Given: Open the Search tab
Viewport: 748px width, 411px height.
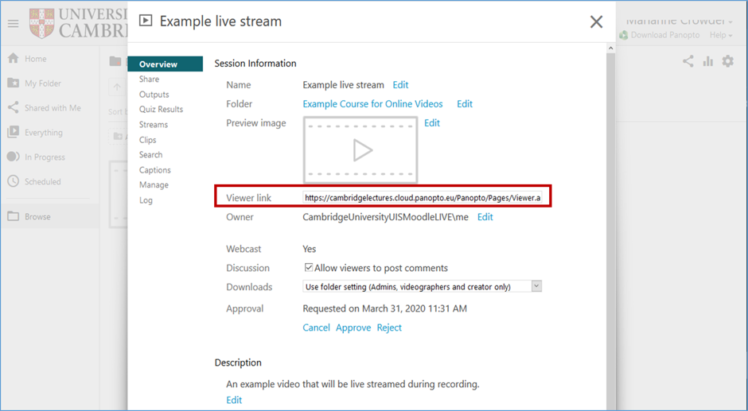Looking at the screenshot, I should 150,154.
